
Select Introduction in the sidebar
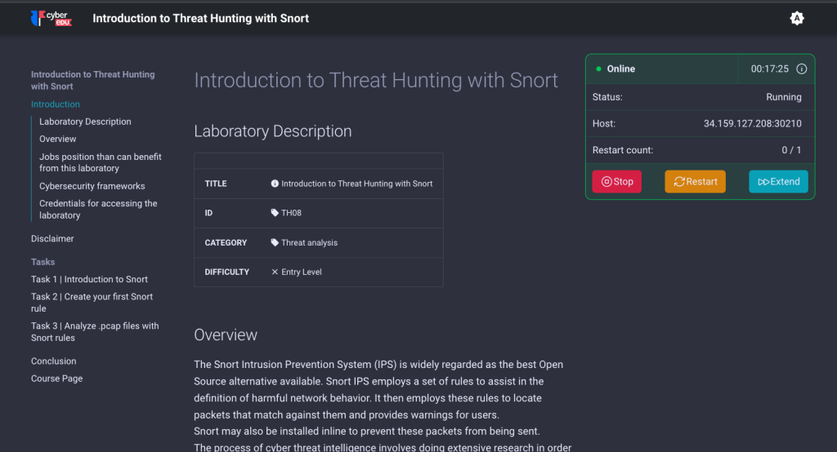56,104
